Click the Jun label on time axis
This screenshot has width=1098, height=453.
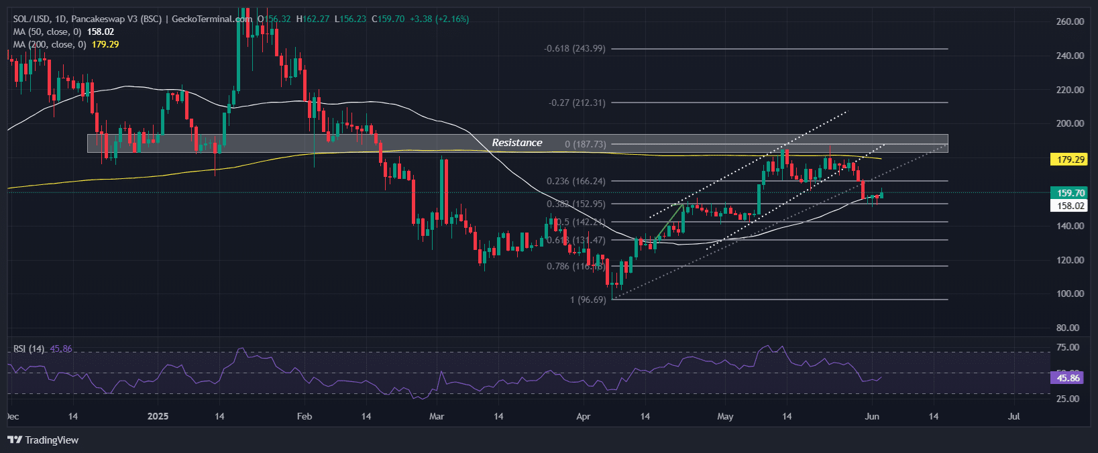point(871,416)
